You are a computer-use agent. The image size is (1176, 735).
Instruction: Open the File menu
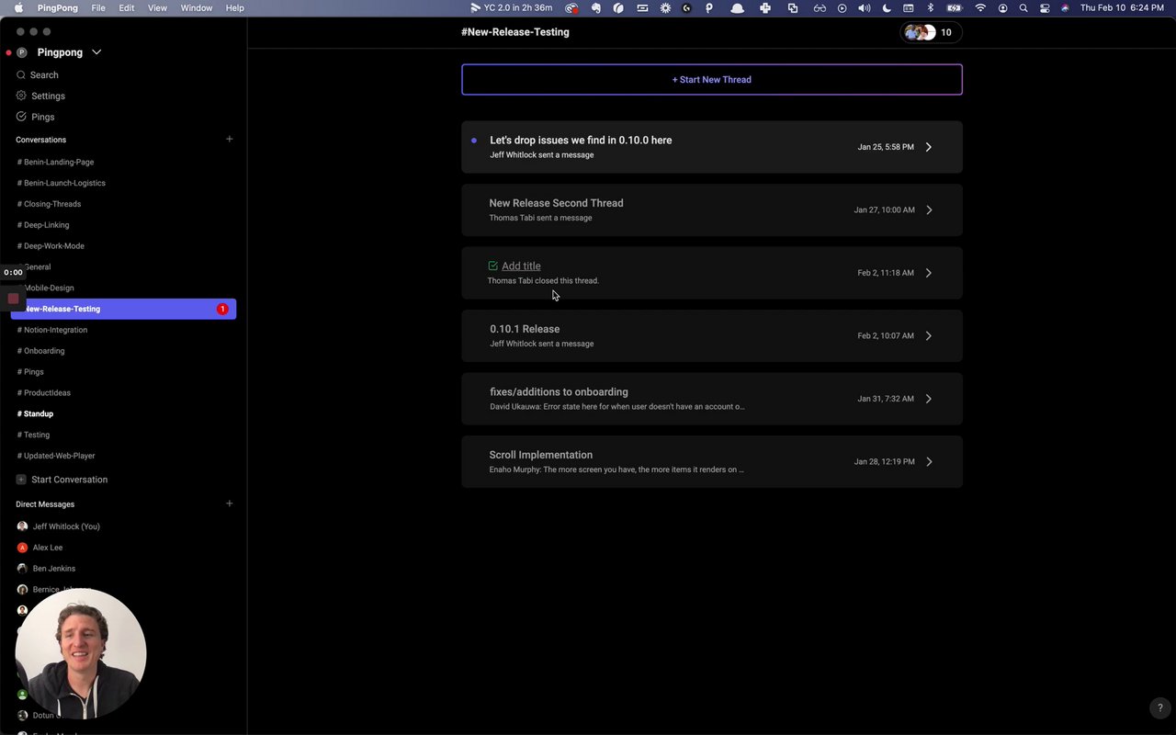pyautogui.click(x=98, y=8)
